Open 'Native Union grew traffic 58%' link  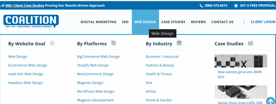tap(240, 103)
